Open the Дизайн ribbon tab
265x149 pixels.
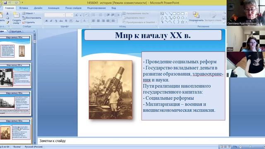38,8
